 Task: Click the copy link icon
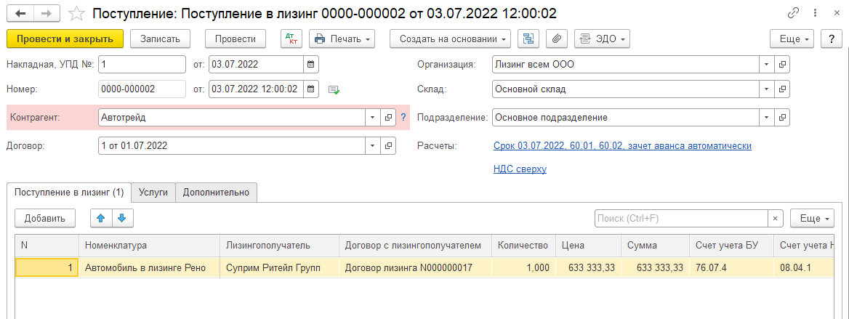pos(793,14)
